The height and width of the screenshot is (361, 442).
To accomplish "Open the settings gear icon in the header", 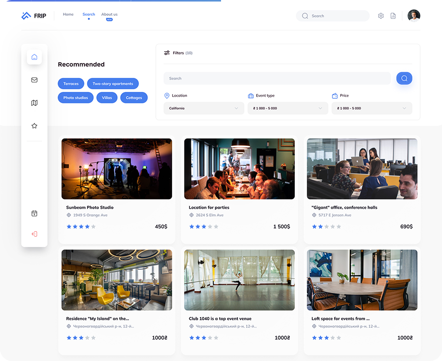I will click(380, 16).
